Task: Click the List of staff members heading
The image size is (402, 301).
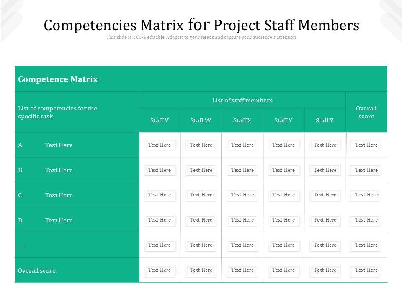Action: 242,100
